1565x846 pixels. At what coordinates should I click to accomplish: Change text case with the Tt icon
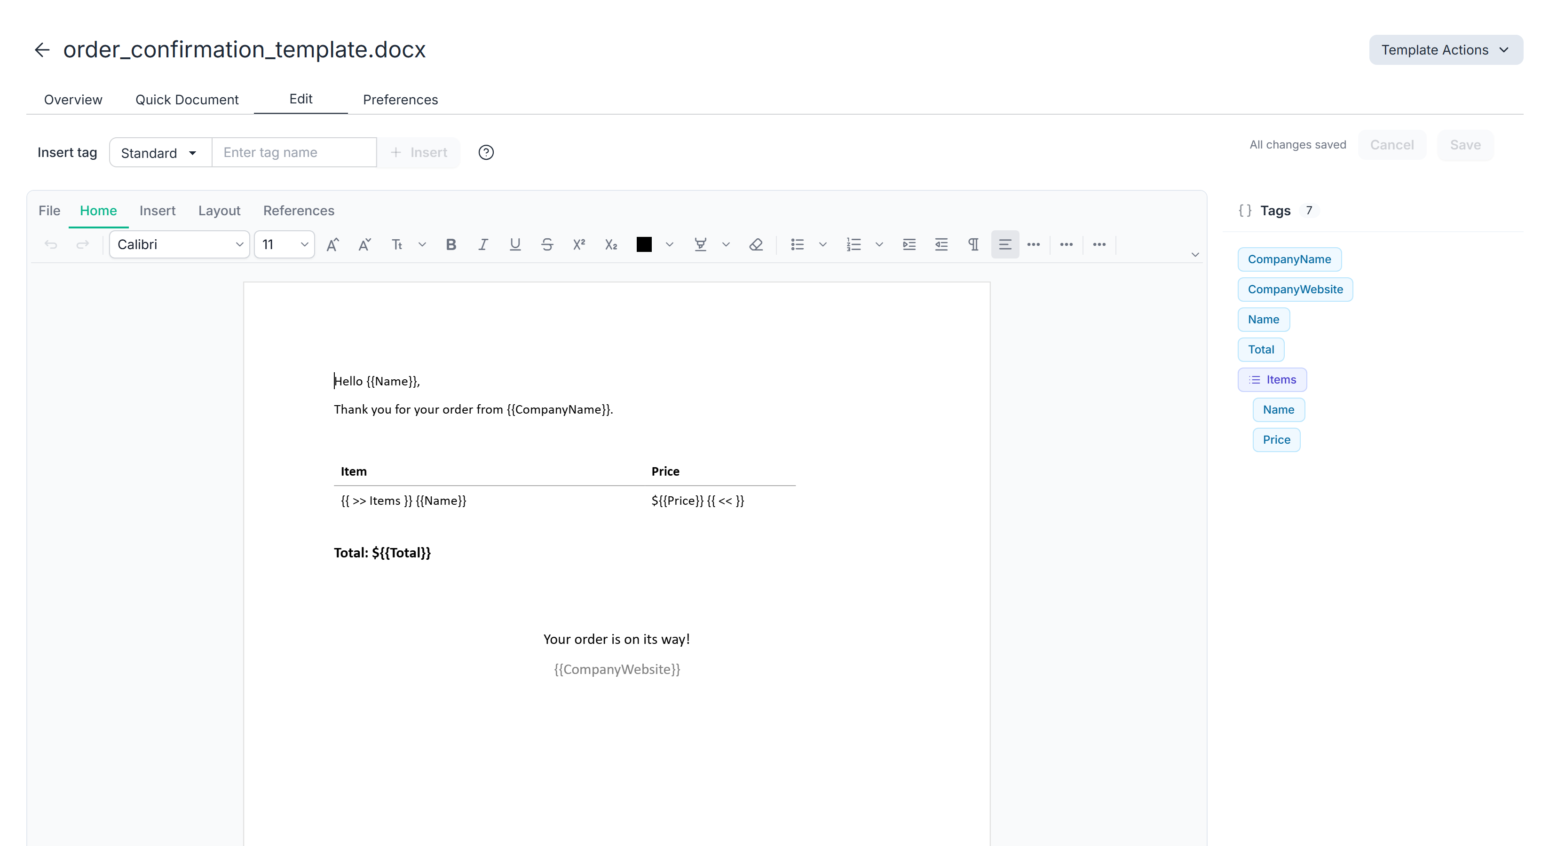click(397, 244)
